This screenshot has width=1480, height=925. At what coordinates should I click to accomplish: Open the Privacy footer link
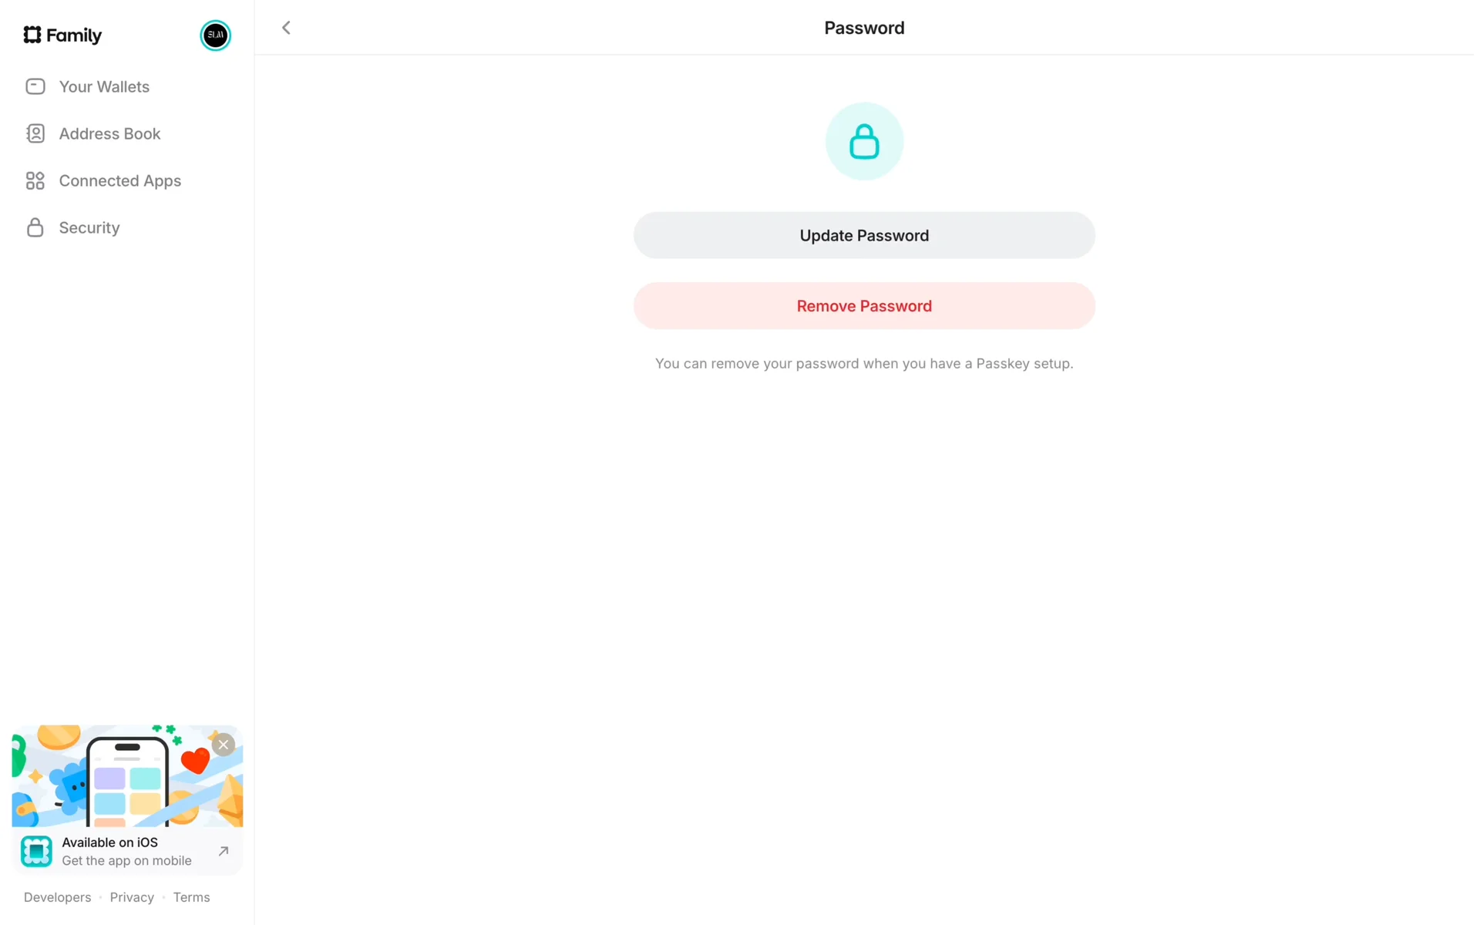click(x=132, y=897)
